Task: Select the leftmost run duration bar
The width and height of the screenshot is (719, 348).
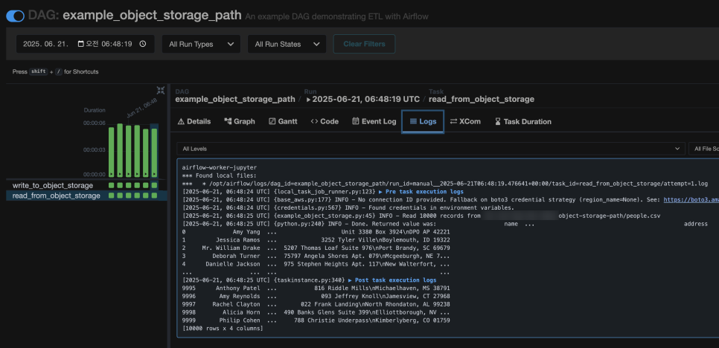Action: click(111, 152)
